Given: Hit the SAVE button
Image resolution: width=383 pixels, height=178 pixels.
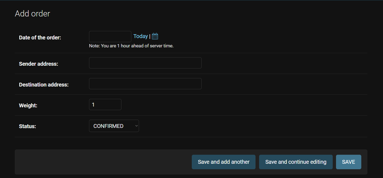Looking at the screenshot, I should point(348,162).
